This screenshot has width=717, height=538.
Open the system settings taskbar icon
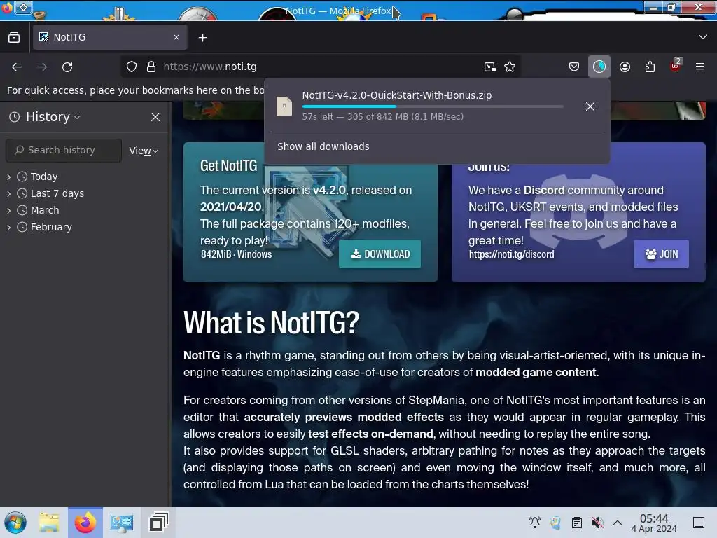click(122, 523)
